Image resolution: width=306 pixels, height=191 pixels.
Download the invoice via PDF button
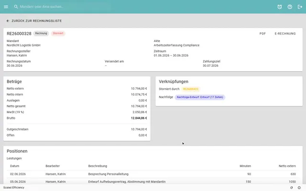(x=262, y=33)
